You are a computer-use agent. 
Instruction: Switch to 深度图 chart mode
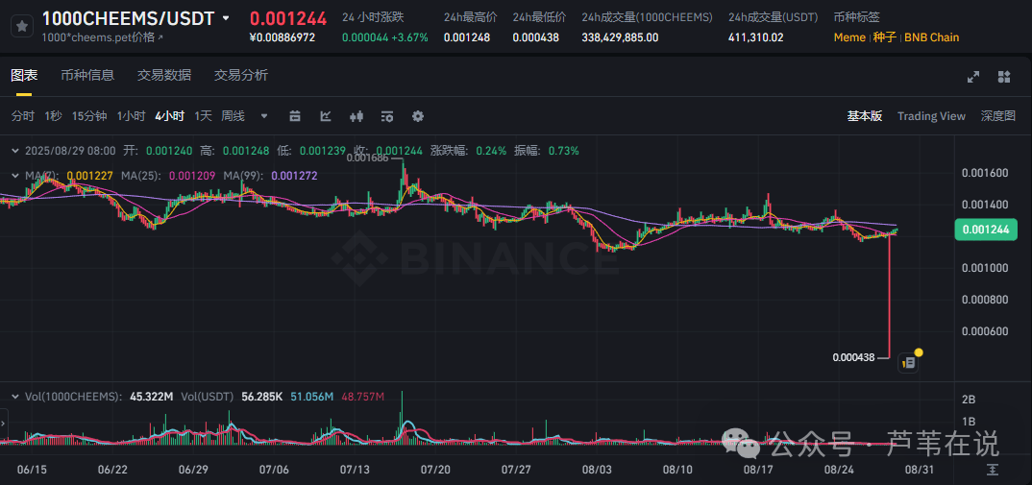point(998,116)
